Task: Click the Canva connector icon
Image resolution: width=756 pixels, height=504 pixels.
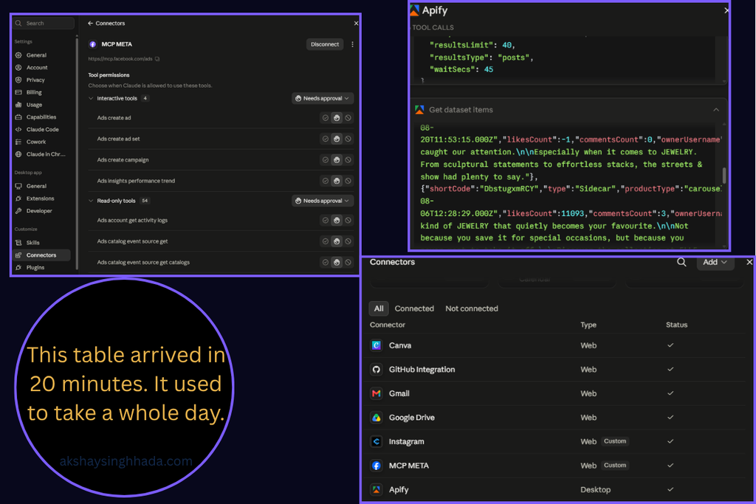Action: (x=377, y=345)
